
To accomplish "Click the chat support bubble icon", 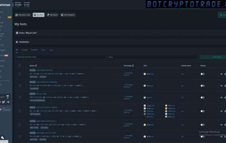I will 3,138.
